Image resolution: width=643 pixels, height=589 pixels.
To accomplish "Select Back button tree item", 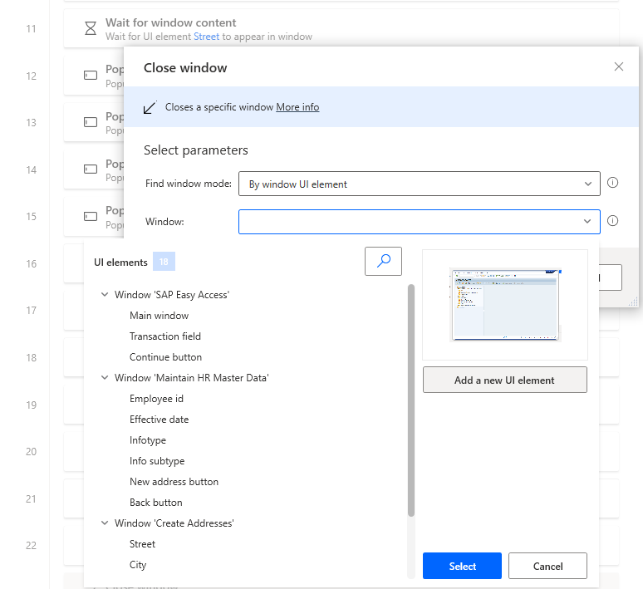I will click(156, 503).
